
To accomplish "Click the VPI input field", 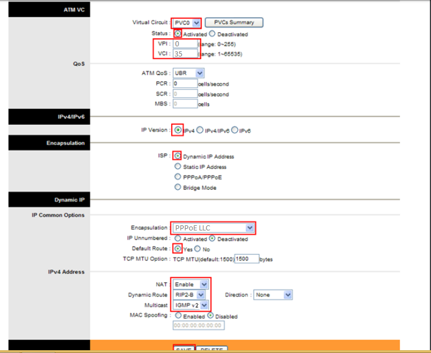I will 185,43.
